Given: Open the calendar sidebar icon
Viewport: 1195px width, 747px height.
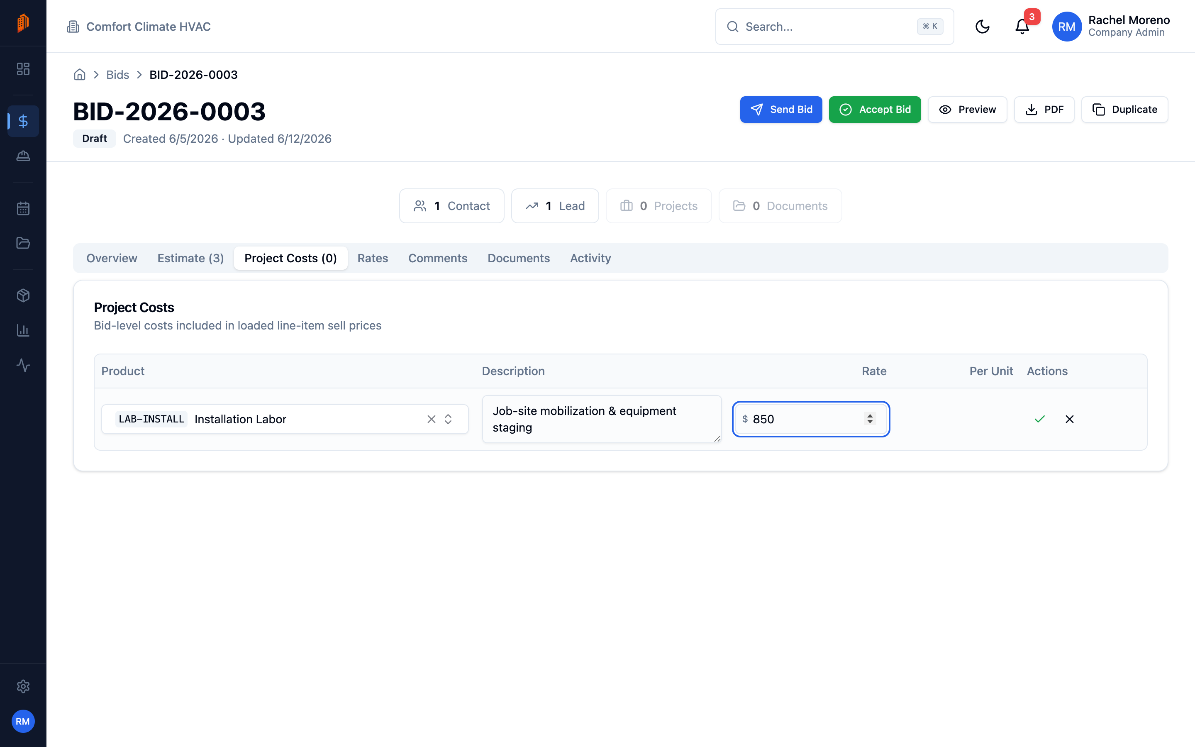Looking at the screenshot, I should 23,208.
